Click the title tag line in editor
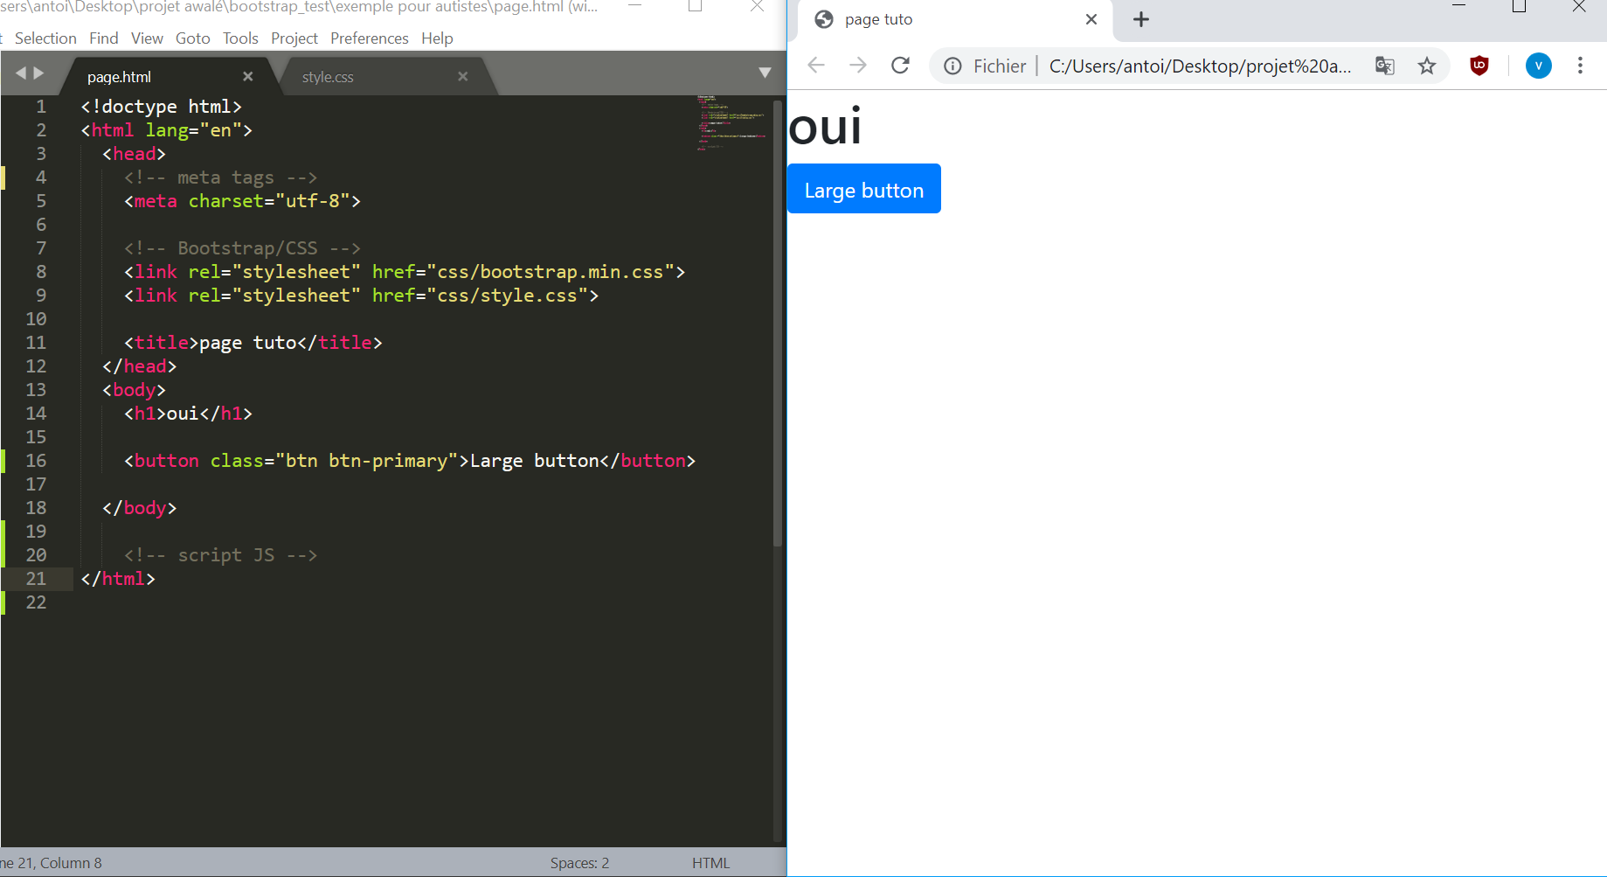The image size is (1607, 877). point(253,343)
